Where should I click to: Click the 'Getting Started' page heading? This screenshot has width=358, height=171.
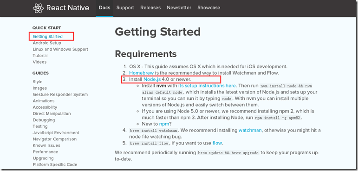(157, 32)
